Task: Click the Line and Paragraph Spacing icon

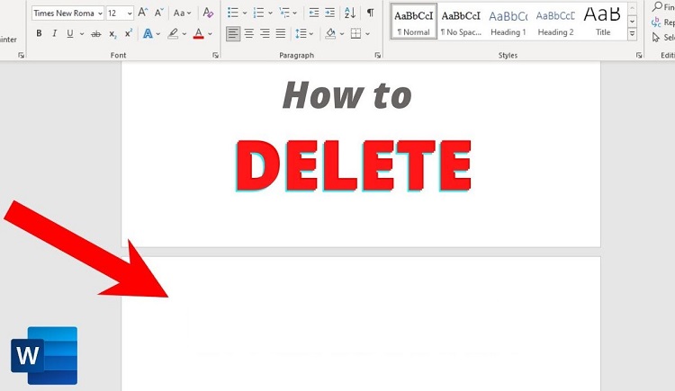Action: [x=301, y=33]
